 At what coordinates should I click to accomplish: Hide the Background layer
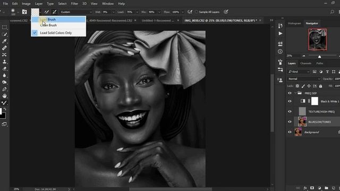(x=290, y=132)
